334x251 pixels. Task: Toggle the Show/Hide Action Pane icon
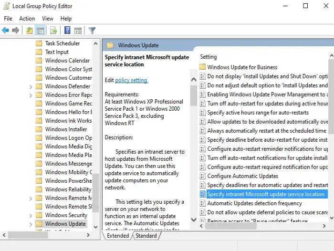(x=78, y=31)
